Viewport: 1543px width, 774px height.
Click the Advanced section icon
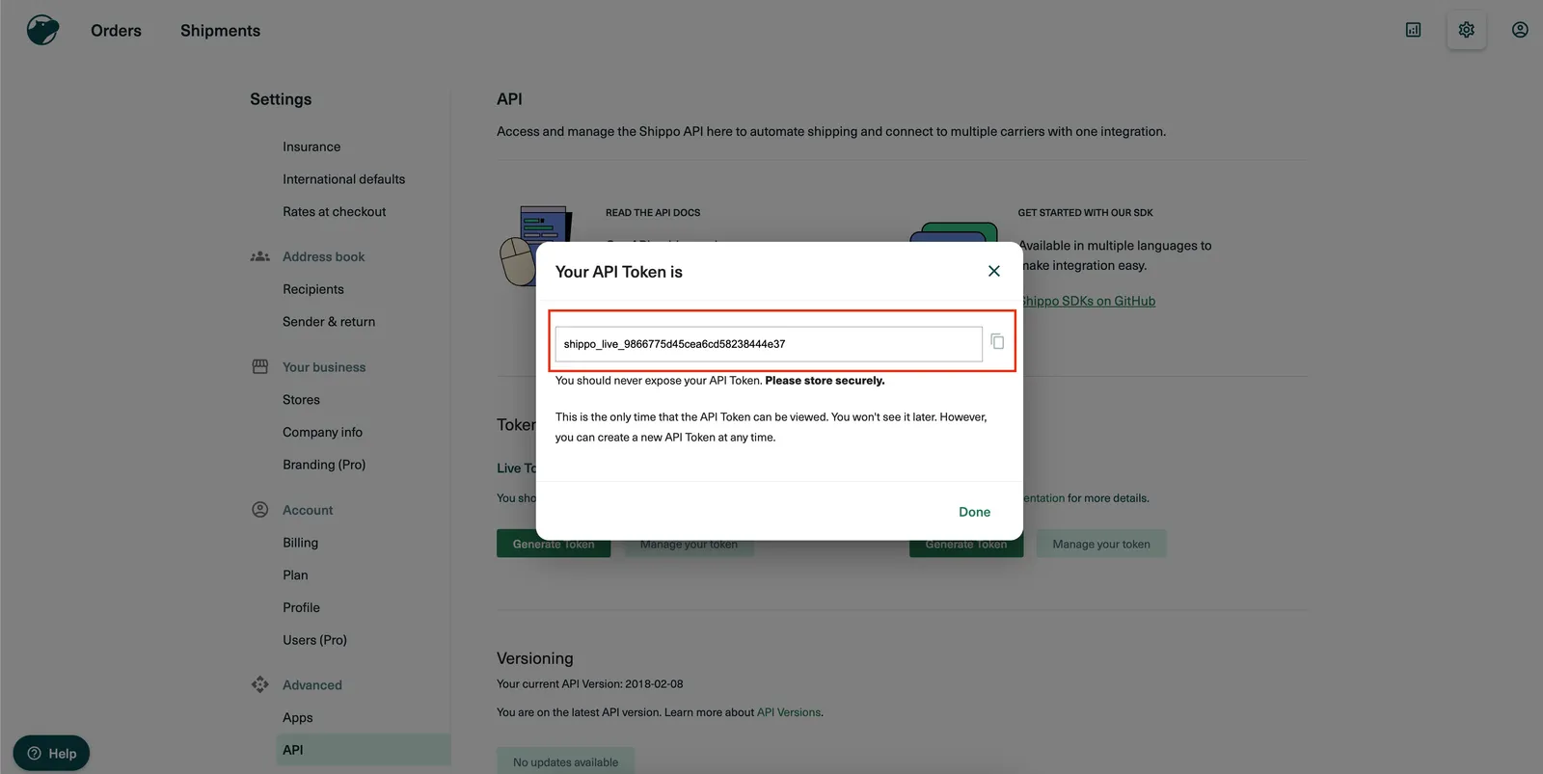click(x=260, y=684)
